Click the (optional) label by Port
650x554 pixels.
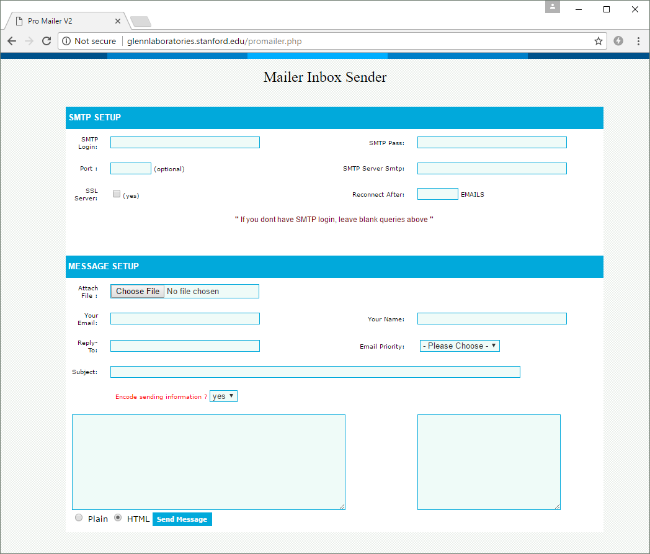click(169, 169)
